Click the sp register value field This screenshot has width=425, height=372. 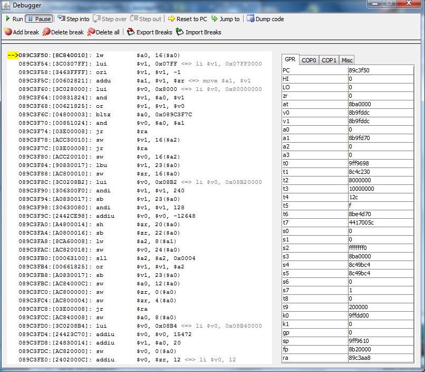[x=380, y=341]
